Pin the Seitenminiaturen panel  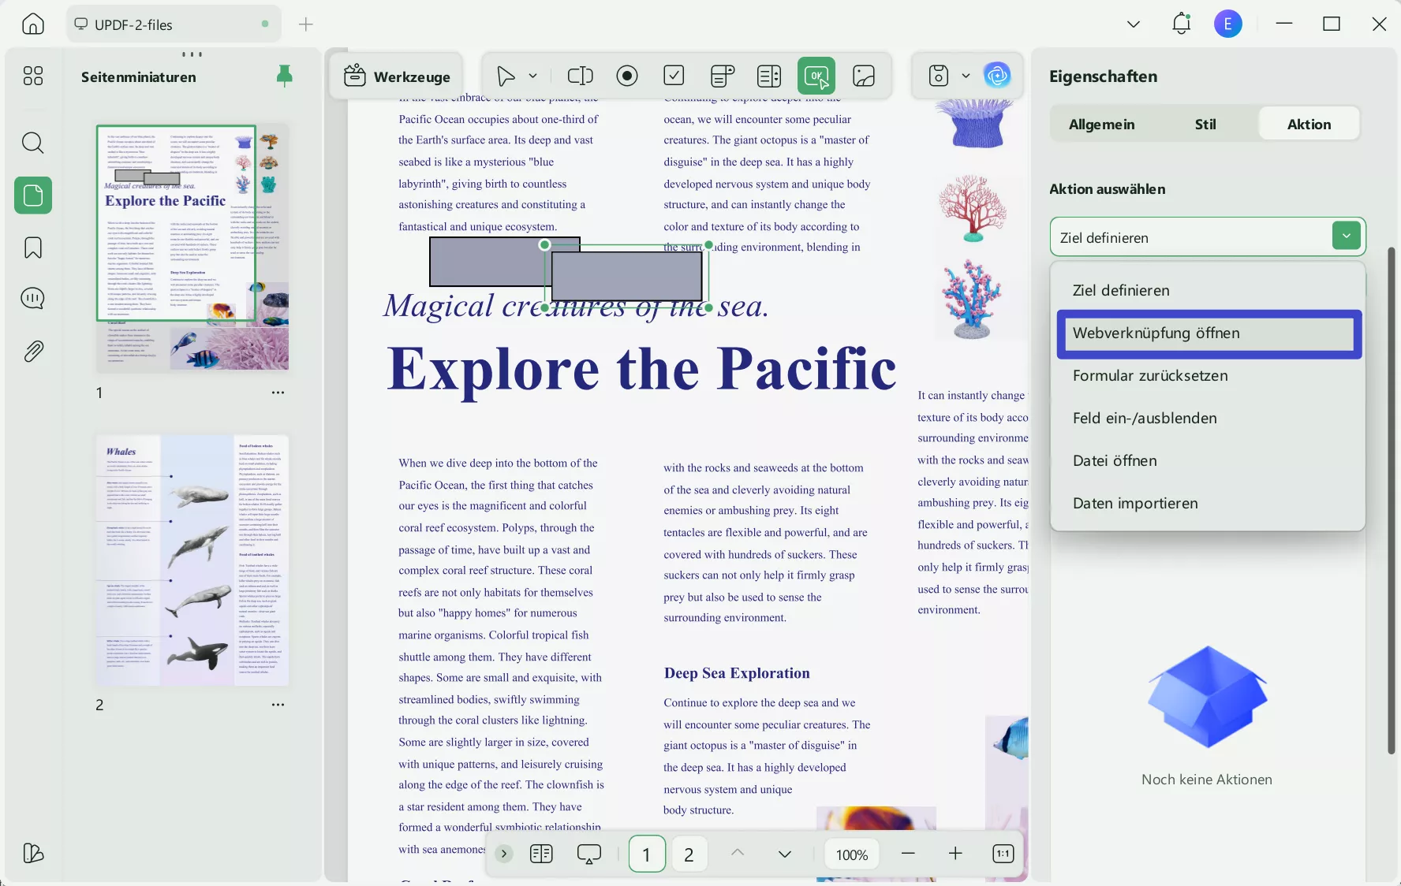pyautogui.click(x=285, y=76)
